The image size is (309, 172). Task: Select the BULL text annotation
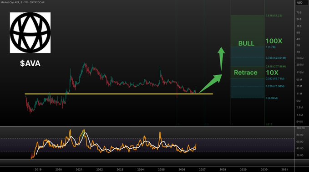point(246,43)
